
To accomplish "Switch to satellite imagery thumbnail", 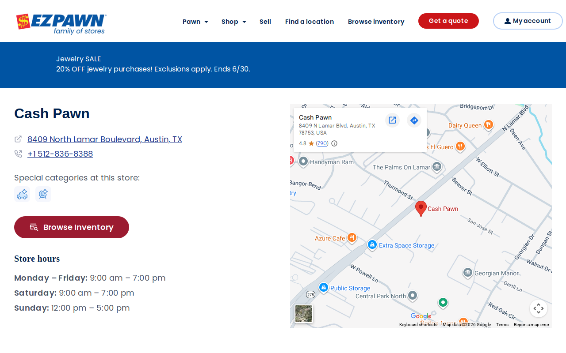I will (x=304, y=314).
